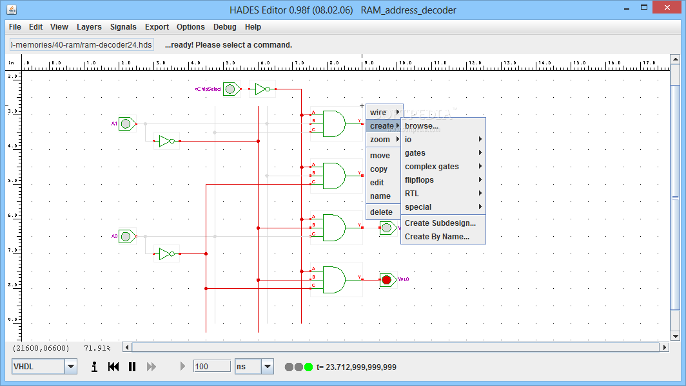
Task: Click the horizontal scrollbar right arrow
Action: coord(665,347)
